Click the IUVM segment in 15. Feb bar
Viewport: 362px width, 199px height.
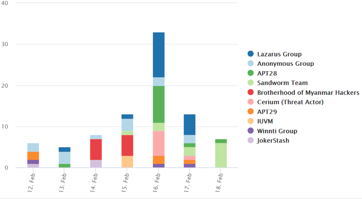pyautogui.click(x=127, y=162)
